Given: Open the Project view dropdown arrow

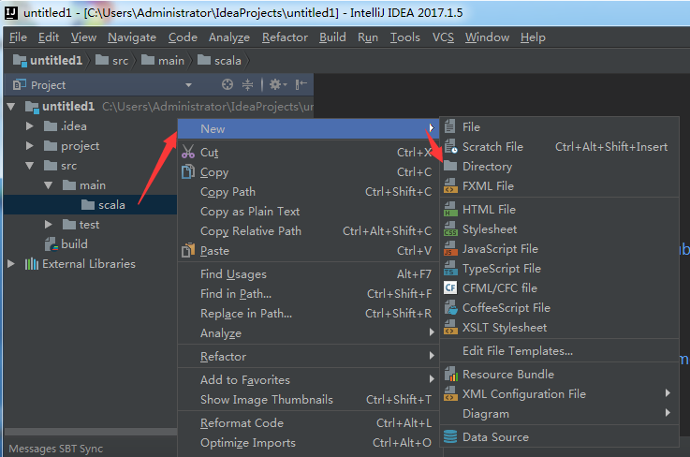Looking at the screenshot, I should click(x=188, y=85).
